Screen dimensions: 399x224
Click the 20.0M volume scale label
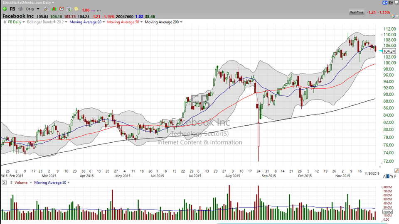coord(387,212)
